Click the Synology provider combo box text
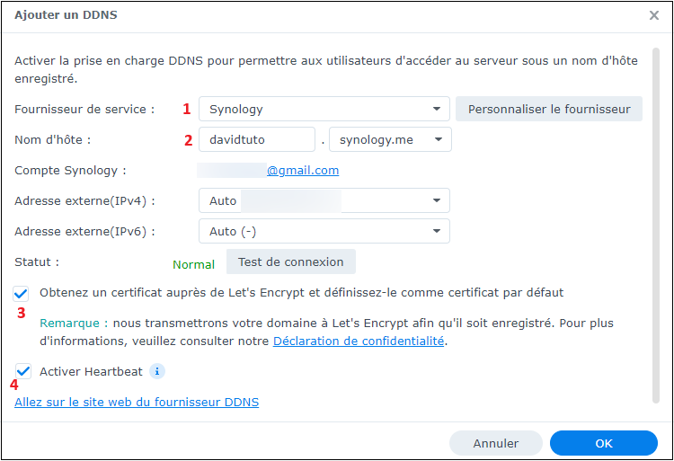 (236, 110)
